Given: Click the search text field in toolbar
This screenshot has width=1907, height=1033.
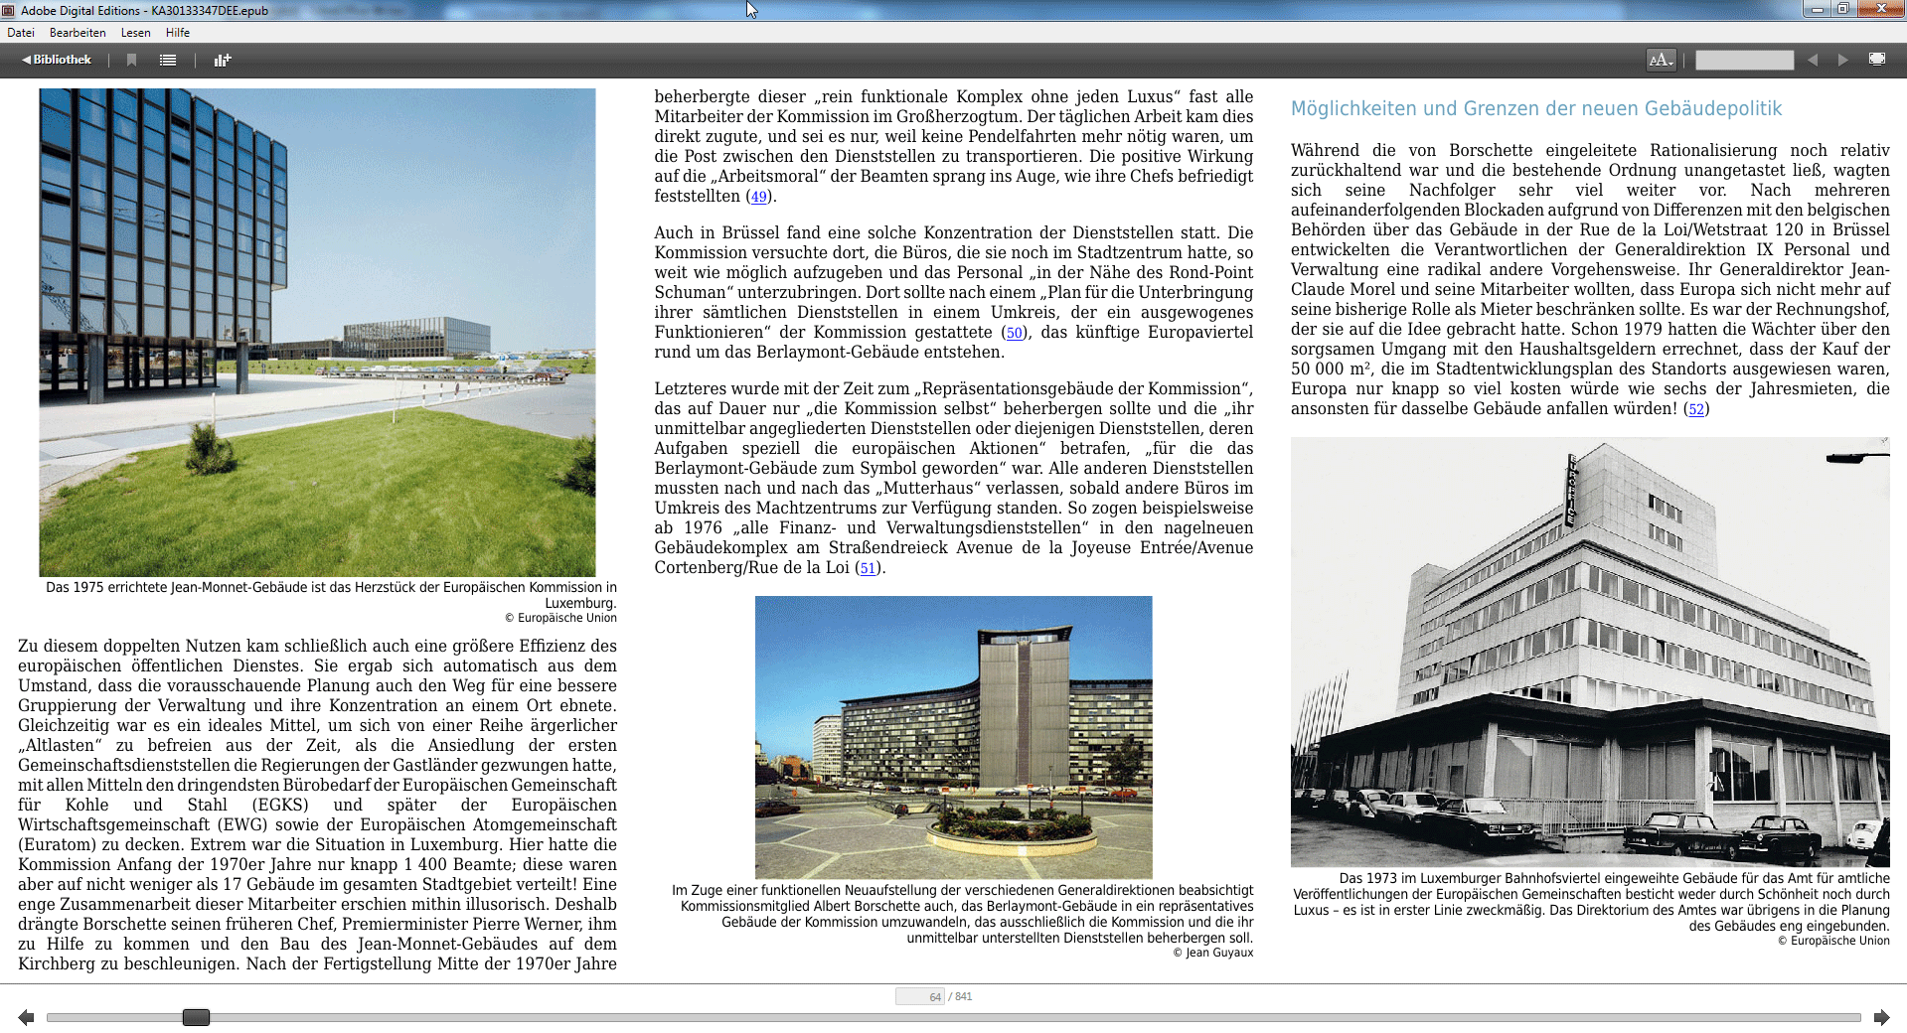Looking at the screenshot, I should click(1744, 60).
